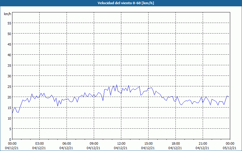Click the y-axis value '45'

9,44
